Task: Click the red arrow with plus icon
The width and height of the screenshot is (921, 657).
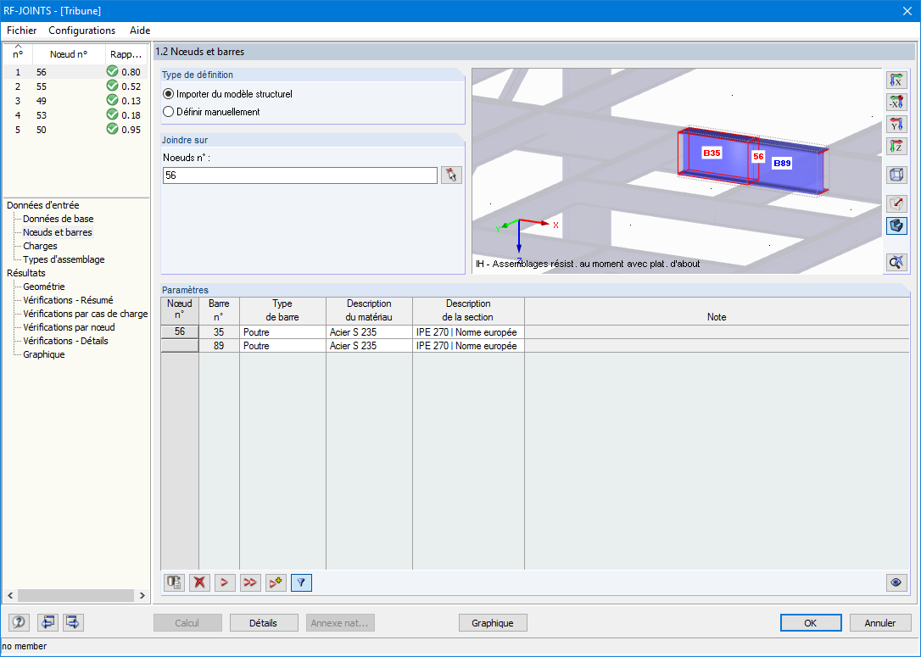Action: 276,582
